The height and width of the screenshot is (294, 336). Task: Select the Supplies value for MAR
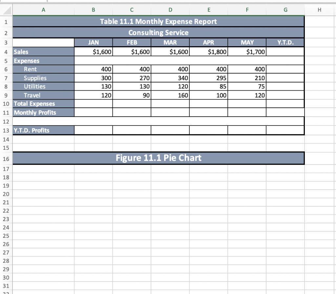coord(170,78)
